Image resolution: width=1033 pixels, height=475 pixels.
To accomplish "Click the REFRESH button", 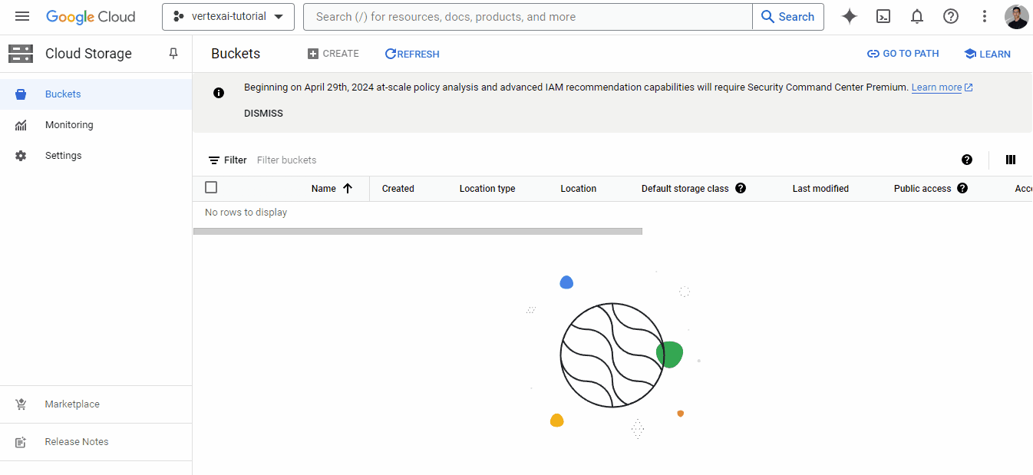I will point(412,54).
